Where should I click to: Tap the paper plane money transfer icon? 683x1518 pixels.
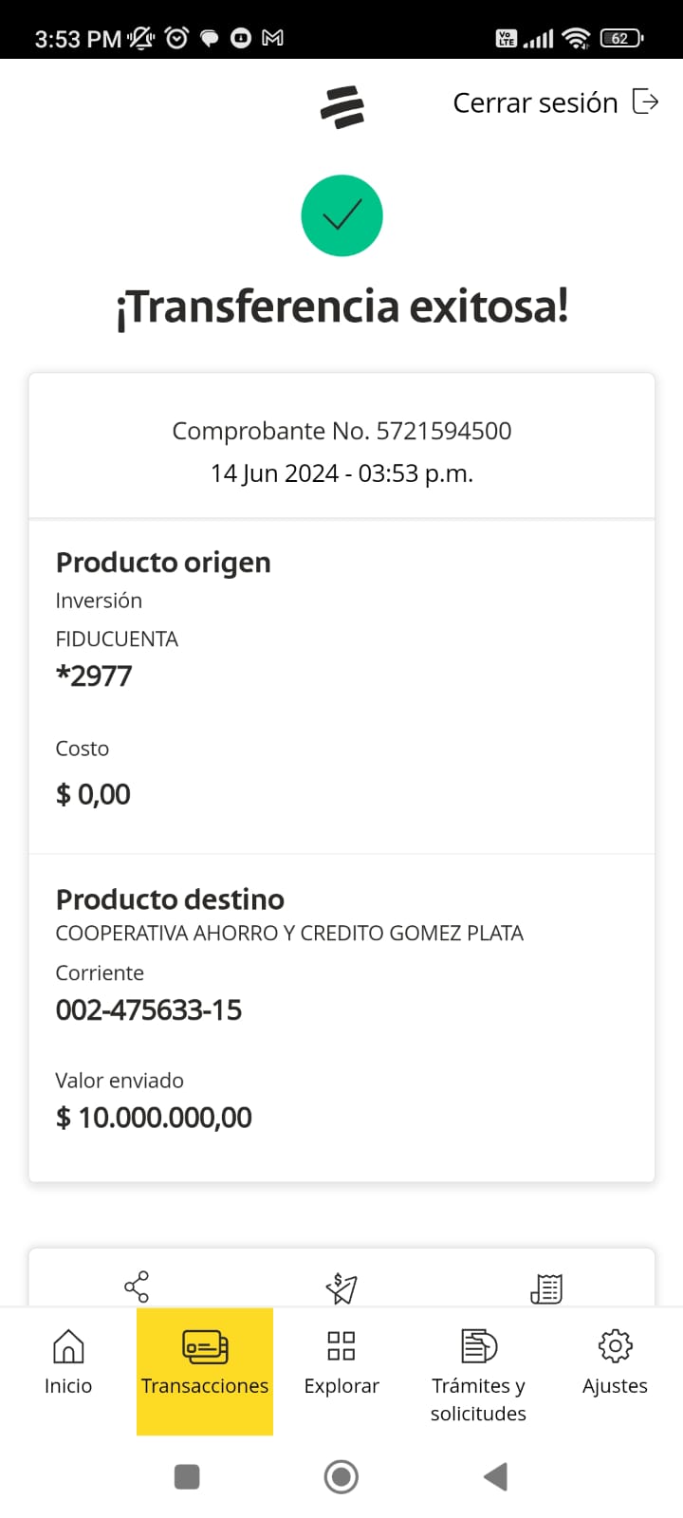pyautogui.click(x=341, y=1287)
